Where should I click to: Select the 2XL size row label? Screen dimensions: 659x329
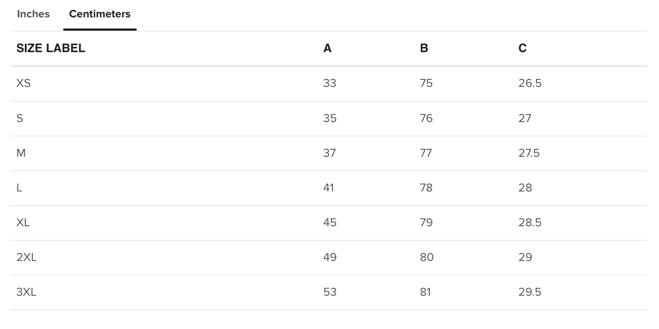(x=26, y=257)
